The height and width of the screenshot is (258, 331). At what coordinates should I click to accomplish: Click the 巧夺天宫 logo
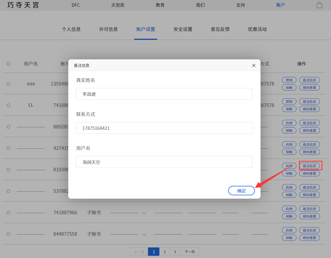click(x=23, y=5)
